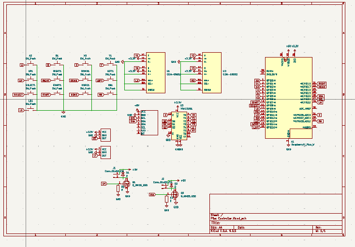Click the Z label on the 74HC4051 input
This screenshot has height=247, width=355.
pos(166,115)
